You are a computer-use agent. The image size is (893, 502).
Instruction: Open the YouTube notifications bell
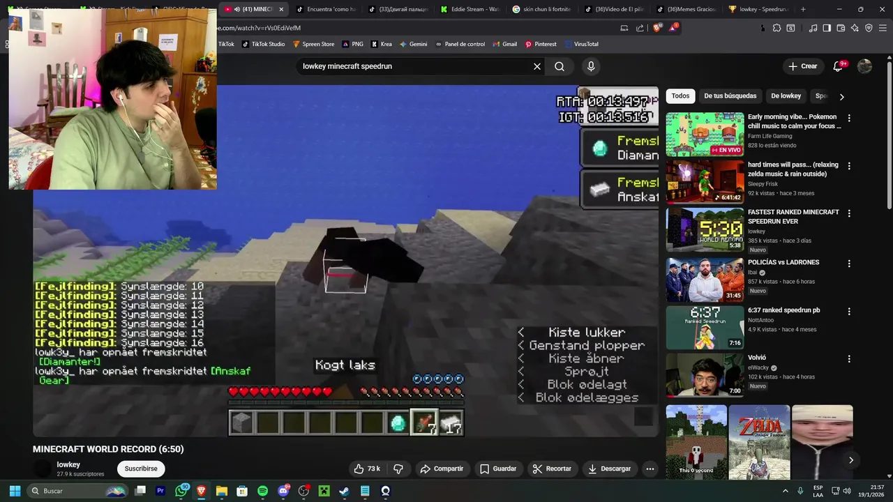pyautogui.click(x=838, y=66)
